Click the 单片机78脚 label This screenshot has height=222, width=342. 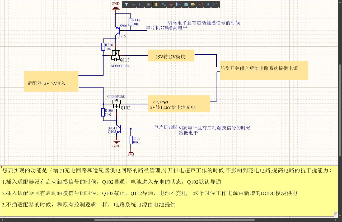166,127
